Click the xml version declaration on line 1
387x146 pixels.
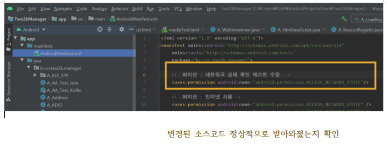(x=212, y=38)
